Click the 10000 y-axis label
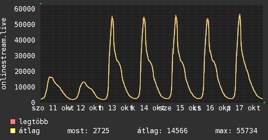This screenshot has width=268, height=140. pyautogui.click(x=25, y=87)
